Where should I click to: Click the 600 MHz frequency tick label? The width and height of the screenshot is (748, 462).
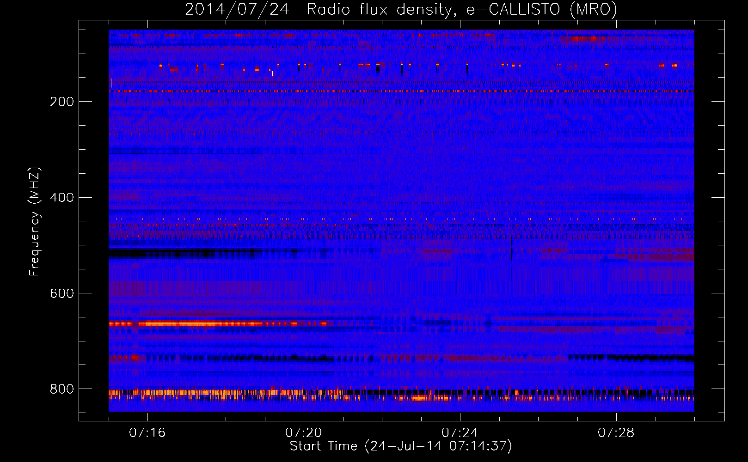tap(62, 293)
